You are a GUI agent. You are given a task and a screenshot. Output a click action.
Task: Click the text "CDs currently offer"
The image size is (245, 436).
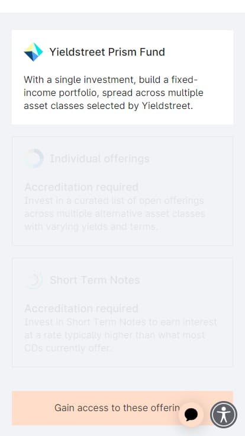tap(67, 348)
